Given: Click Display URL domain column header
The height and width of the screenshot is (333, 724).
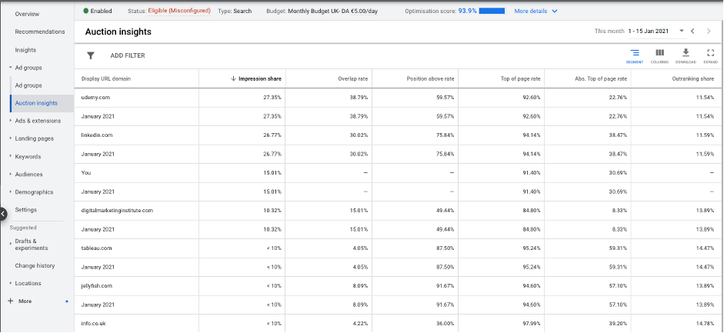Looking at the screenshot, I should click(105, 79).
